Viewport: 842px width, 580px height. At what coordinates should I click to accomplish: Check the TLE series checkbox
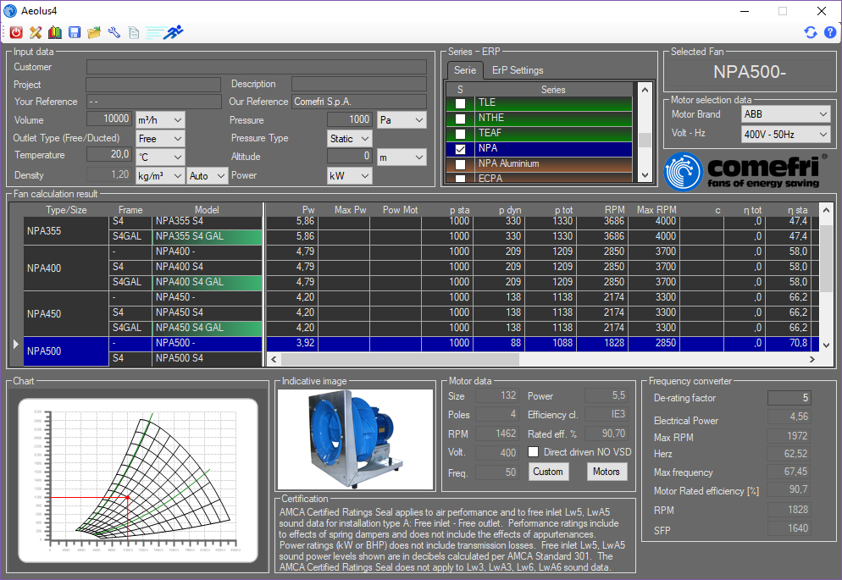pos(460,103)
